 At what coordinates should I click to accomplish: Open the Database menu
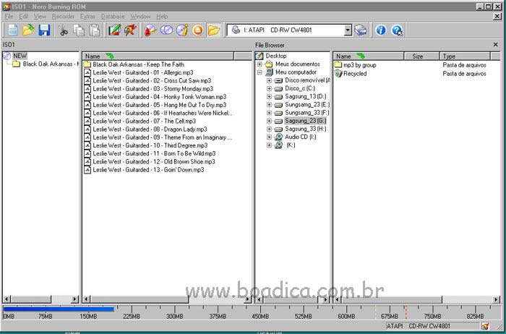(113, 17)
